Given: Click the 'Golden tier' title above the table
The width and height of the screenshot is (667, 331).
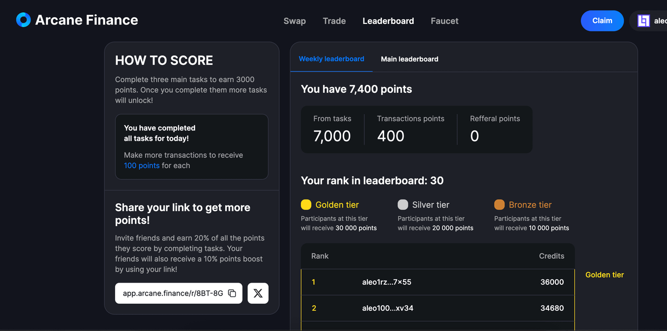Looking at the screenshot, I should point(337,205).
